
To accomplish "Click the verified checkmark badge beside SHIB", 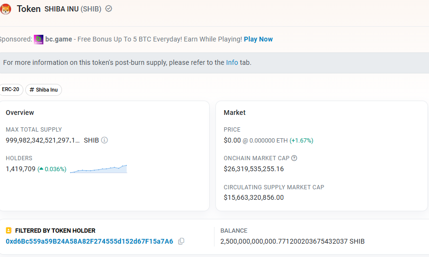I will [109, 9].
